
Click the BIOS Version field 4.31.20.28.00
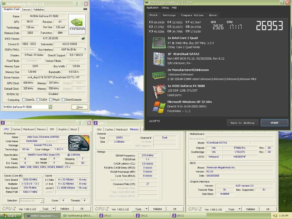click(x=50, y=38)
